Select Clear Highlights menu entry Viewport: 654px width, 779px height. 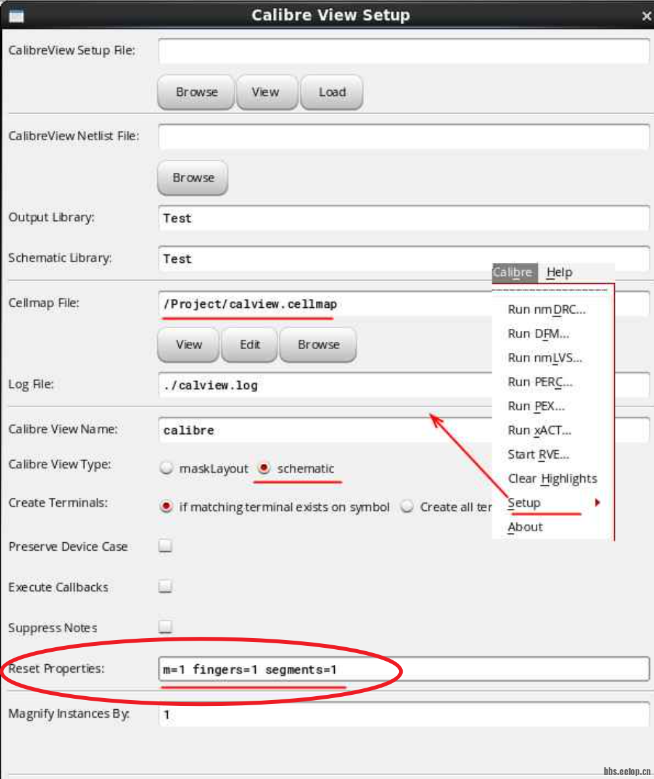click(553, 479)
